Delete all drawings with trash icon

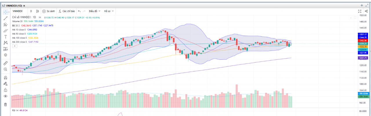tap(6, 104)
